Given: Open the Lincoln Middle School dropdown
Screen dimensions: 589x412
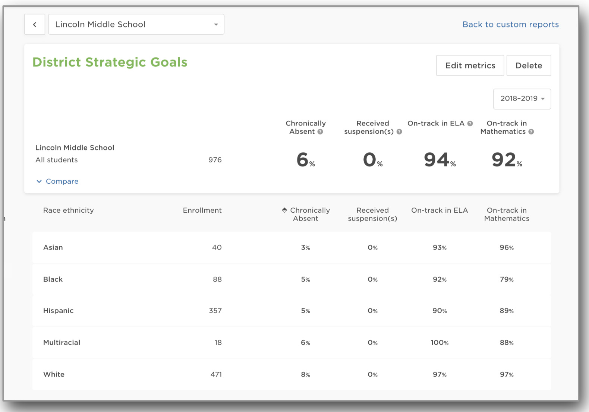Looking at the screenshot, I should click(x=136, y=25).
